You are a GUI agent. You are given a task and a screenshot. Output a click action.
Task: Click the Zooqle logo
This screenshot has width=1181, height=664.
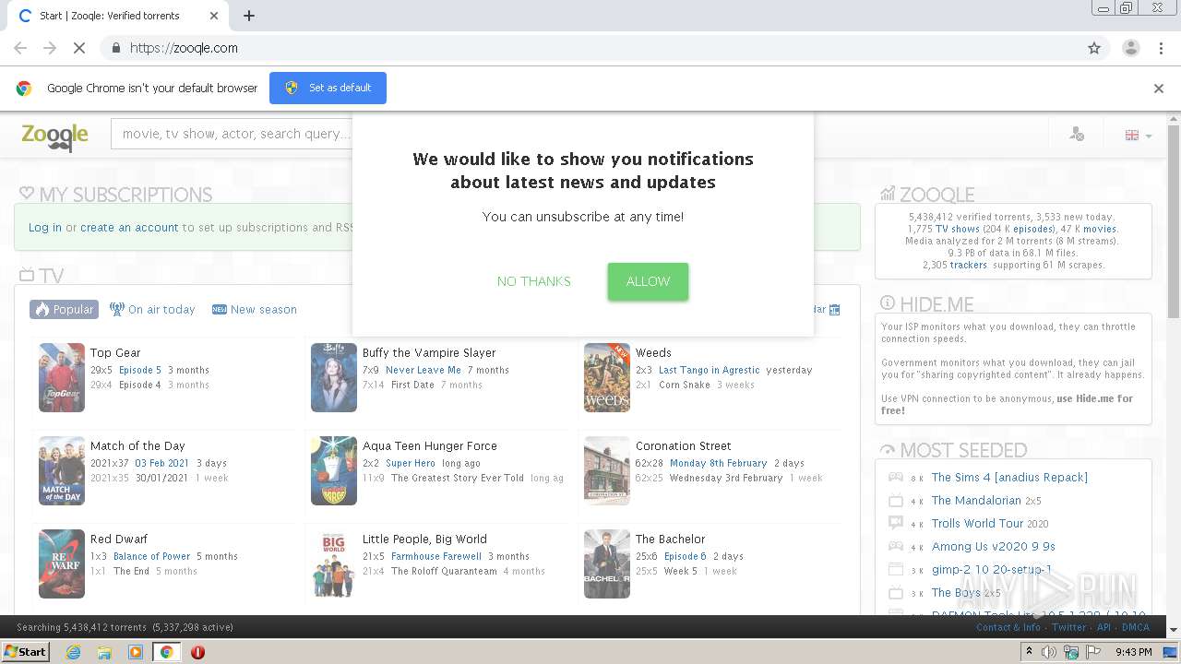(x=55, y=136)
